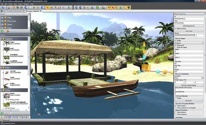The width and height of the screenshot is (206, 125).
Task: Click Get From Current Position button
Action: pyautogui.click(x=189, y=85)
